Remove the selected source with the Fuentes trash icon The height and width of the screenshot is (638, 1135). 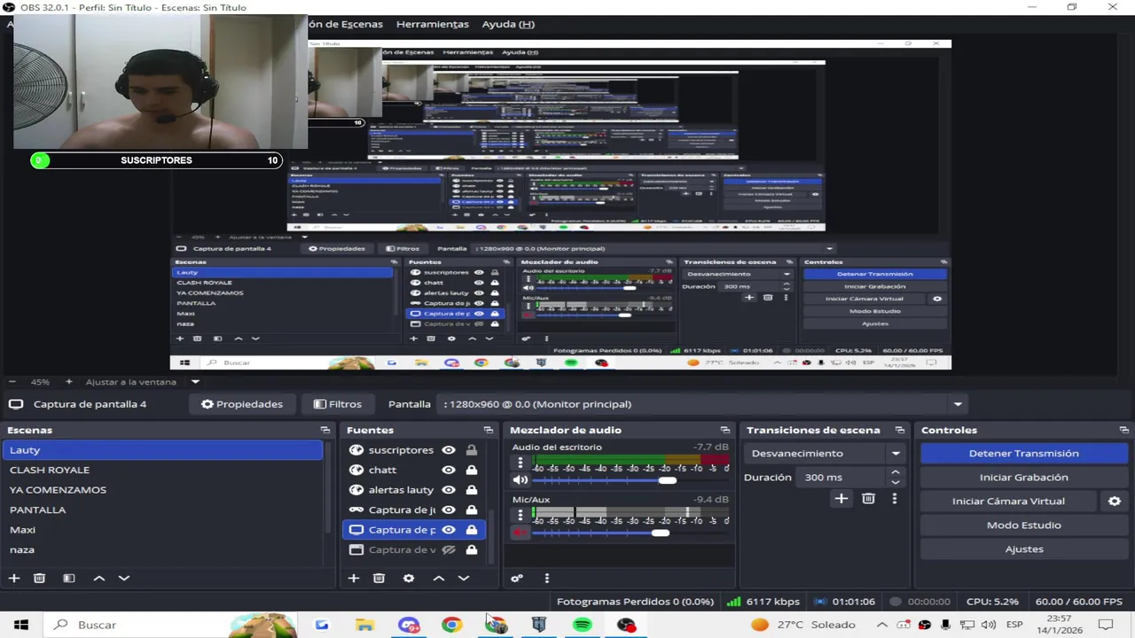pyautogui.click(x=379, y=578)
